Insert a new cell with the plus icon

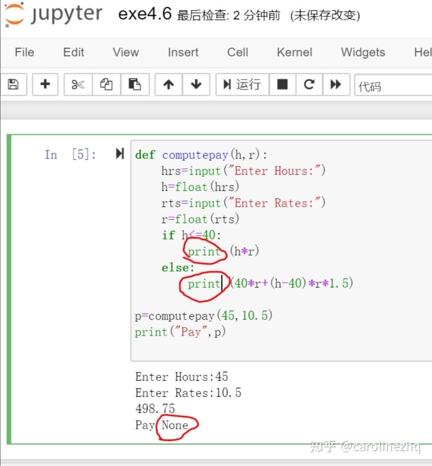[x=45, y=84]
